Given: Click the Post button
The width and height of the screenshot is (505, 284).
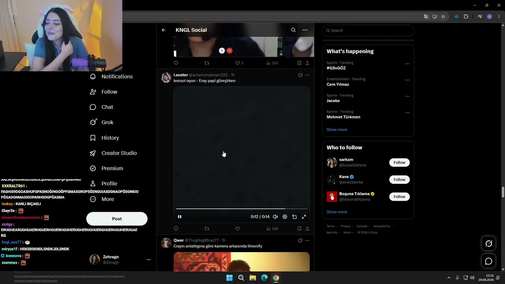Looking at the screenshot, I should [117, 219].
